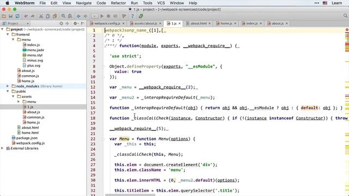
Task: Open the Navigate menu
Action: (83, 3)
